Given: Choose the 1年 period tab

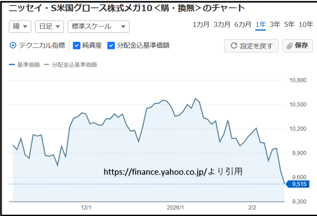Looking at the screenshot, I should pos(261,24).
